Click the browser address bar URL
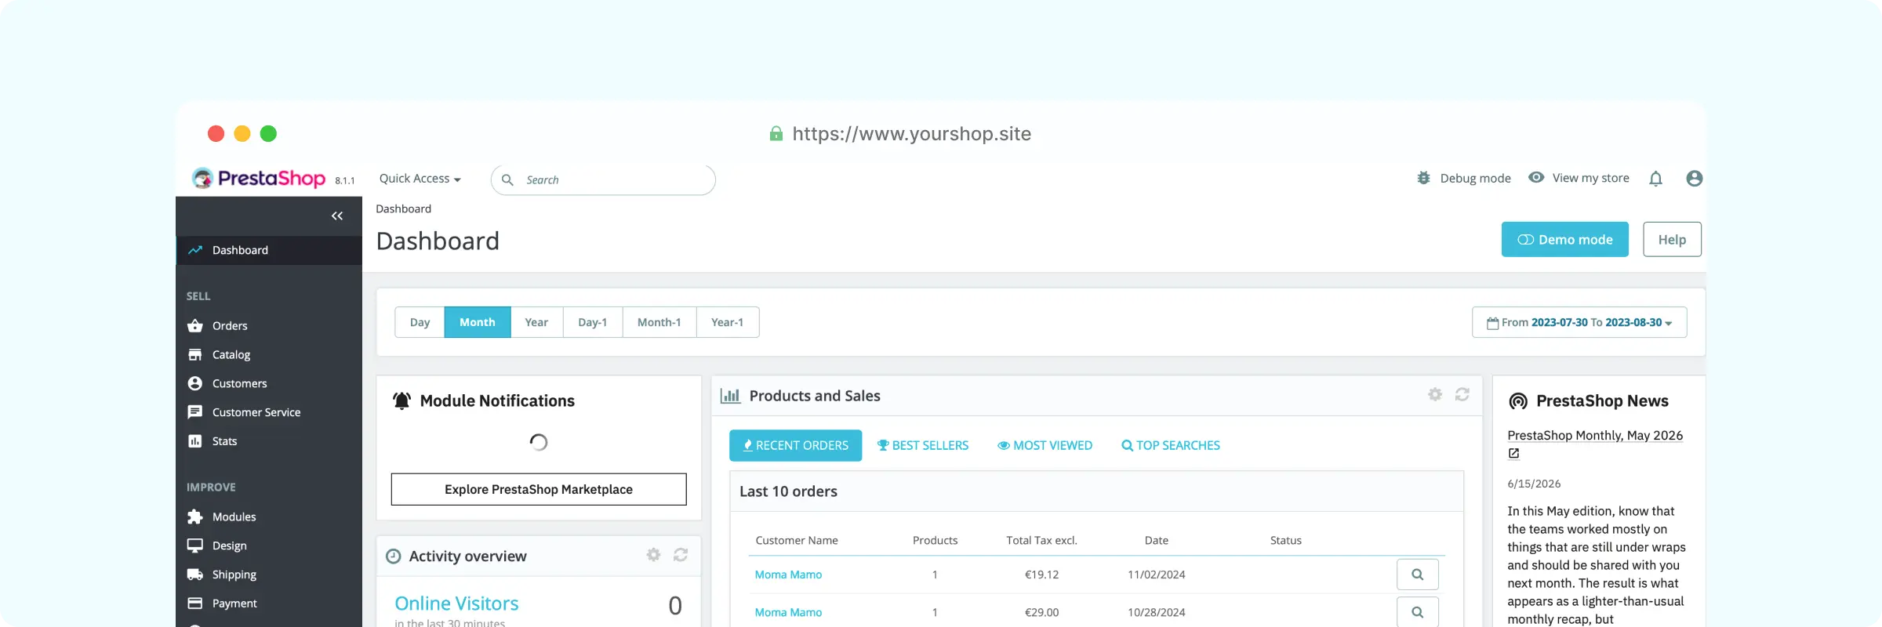This screenshot has width=1882, height=627. click(x=911, y=134)
